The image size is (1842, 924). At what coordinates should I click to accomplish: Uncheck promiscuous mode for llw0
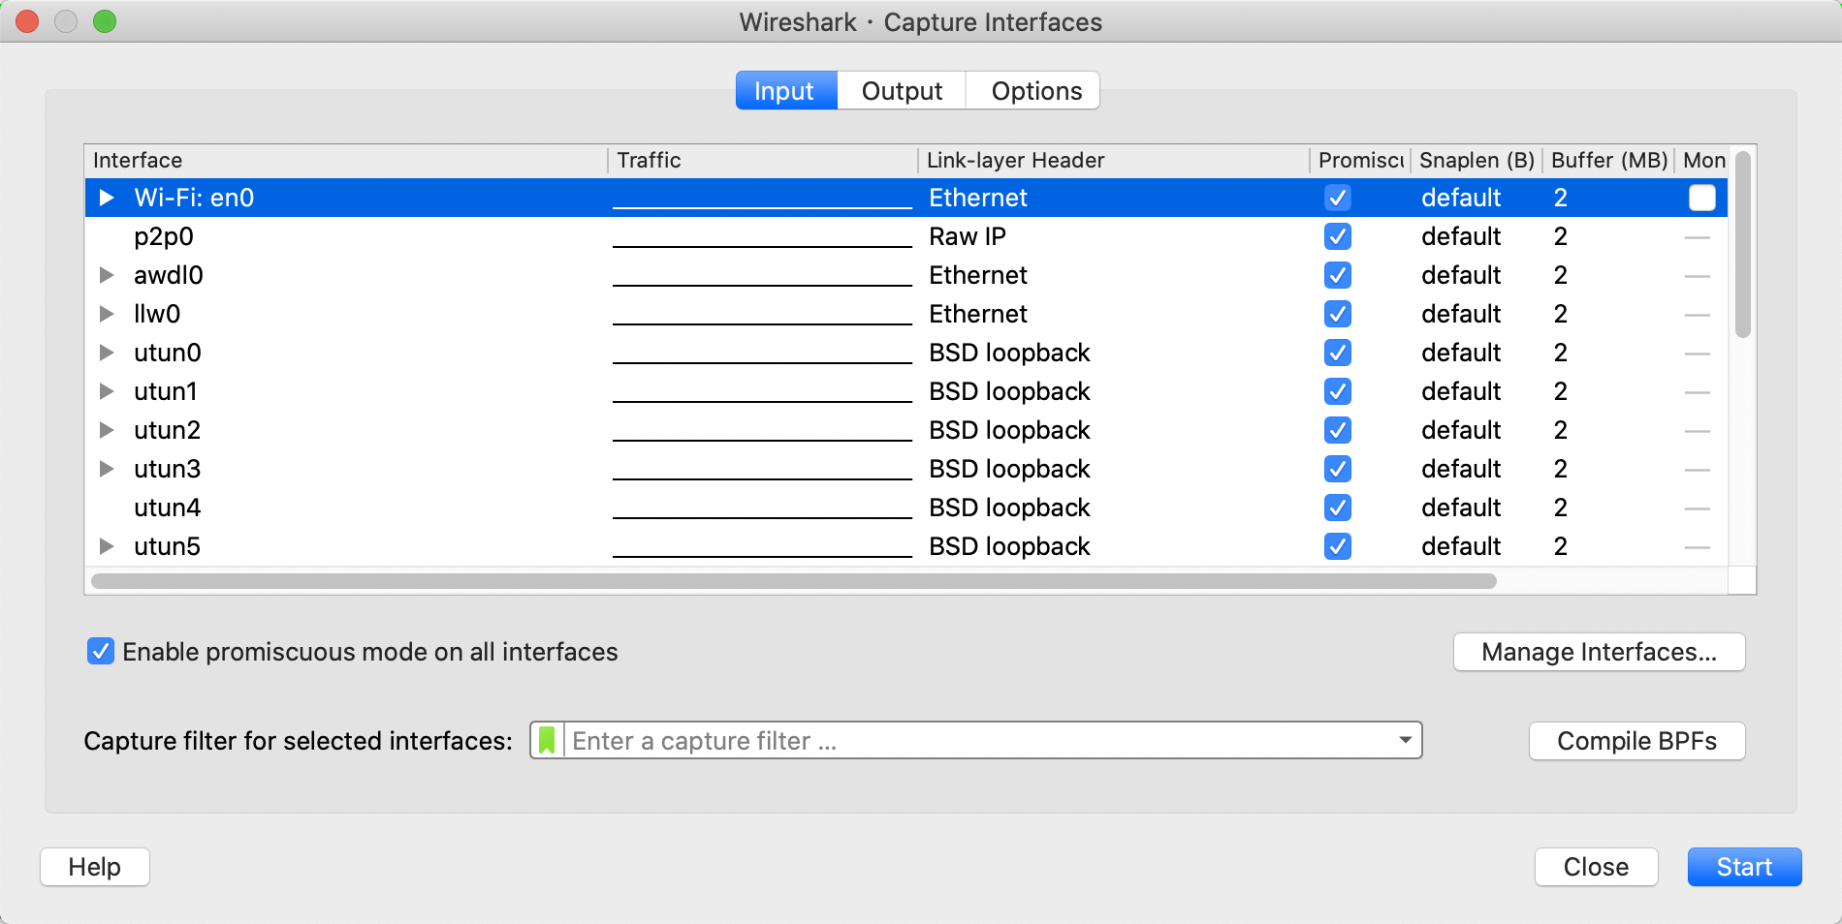[x=1338, y=314]
